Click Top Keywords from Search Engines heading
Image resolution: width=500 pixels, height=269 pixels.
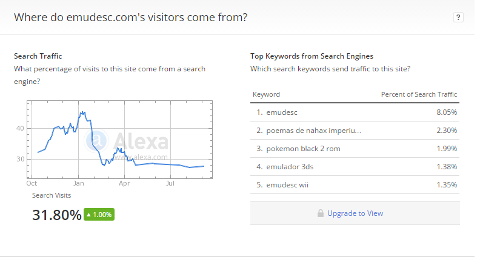coord(312,56)
